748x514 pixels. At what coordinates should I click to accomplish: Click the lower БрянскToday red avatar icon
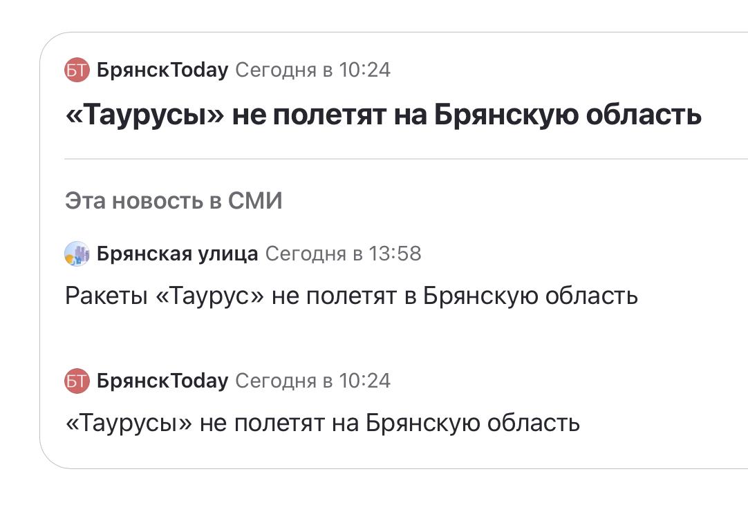[77, 381]
